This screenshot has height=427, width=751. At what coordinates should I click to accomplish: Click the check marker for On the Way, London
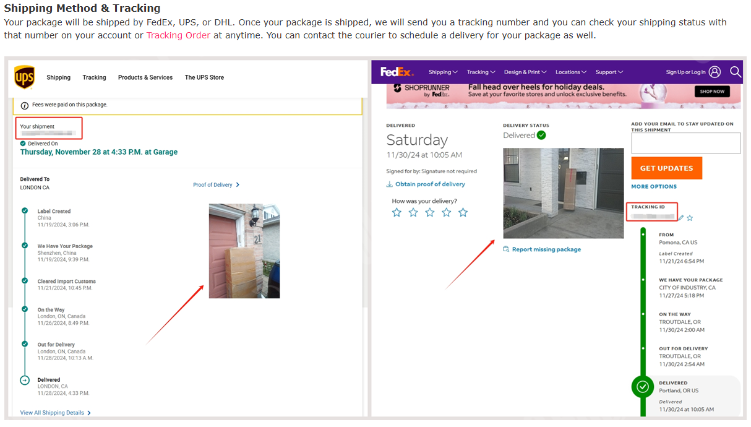[x=25, y=309]
